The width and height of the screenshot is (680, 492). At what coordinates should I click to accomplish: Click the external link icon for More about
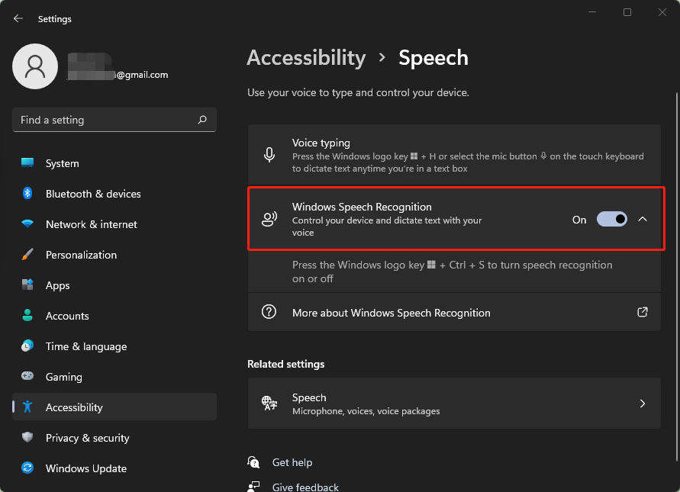(x=643, y=312)
